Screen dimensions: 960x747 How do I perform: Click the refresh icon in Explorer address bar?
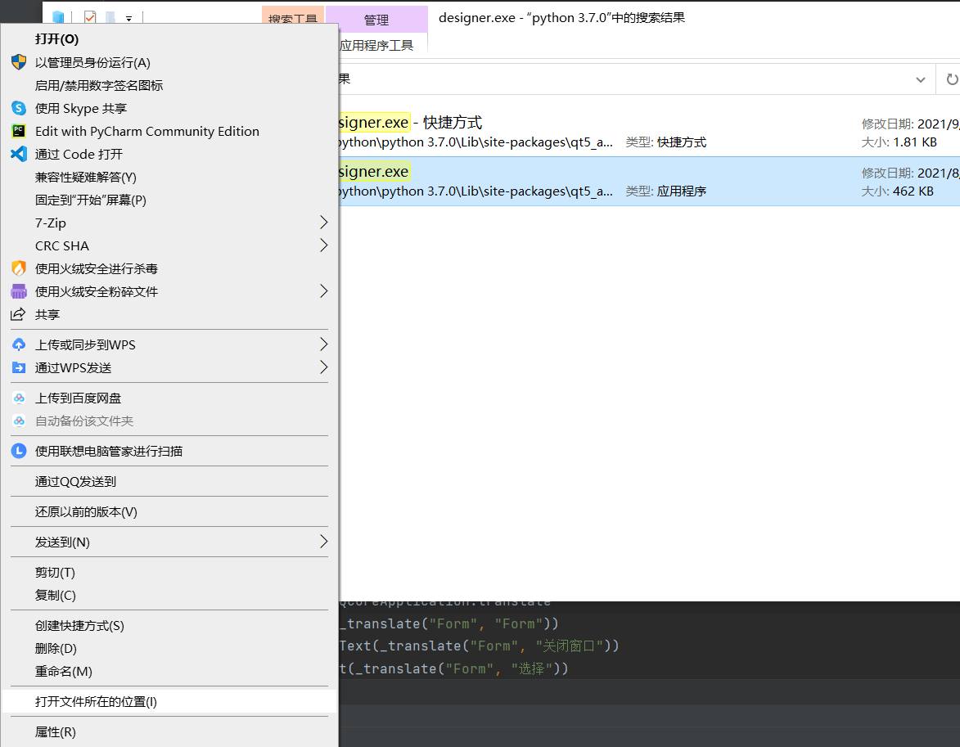tap(952, 79)
